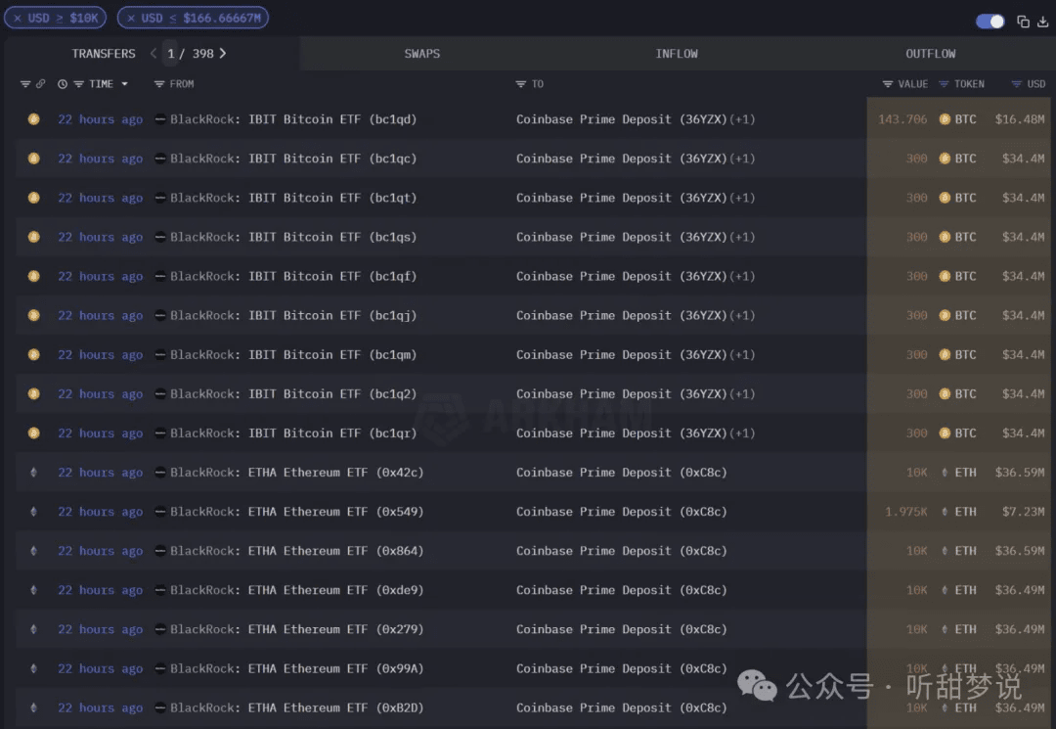Click the Bitcoin chain icon in bc1qm row

pyautogui.click(x=33, y=354)
